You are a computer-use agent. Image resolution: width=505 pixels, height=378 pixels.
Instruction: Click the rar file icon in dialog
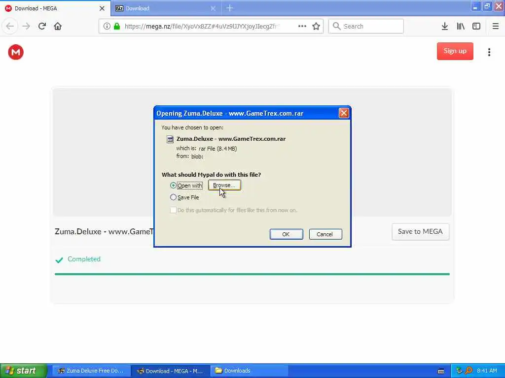[x=170, y=139]
